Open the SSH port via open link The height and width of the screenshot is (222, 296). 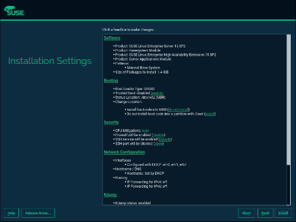click(x=159, y=144)
